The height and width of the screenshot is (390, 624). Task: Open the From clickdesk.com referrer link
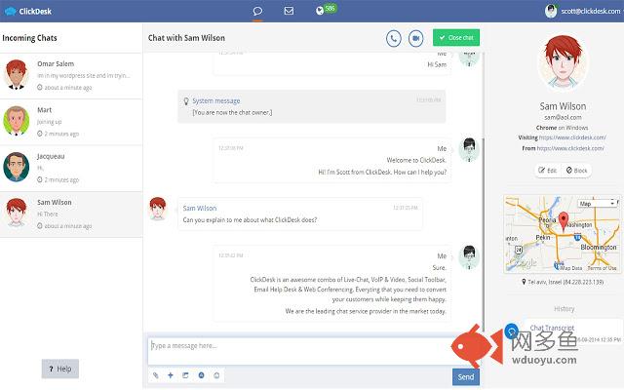point(570,148)
